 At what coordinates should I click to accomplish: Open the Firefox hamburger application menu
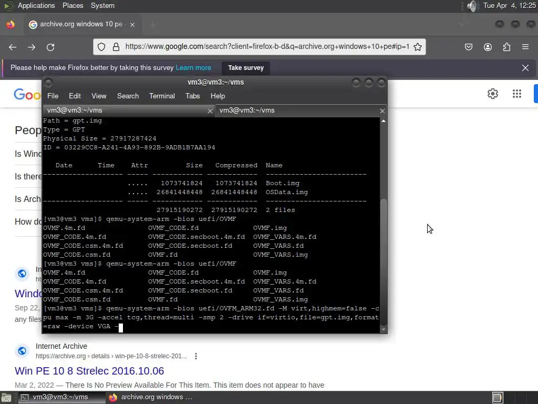525,47
